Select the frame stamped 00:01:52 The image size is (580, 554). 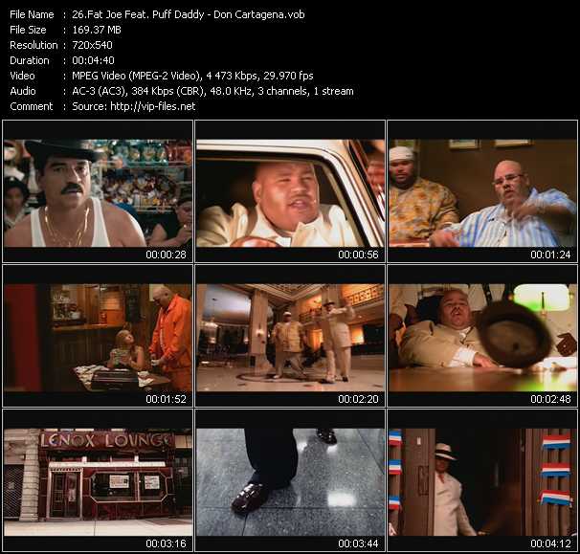click(98, 336)
